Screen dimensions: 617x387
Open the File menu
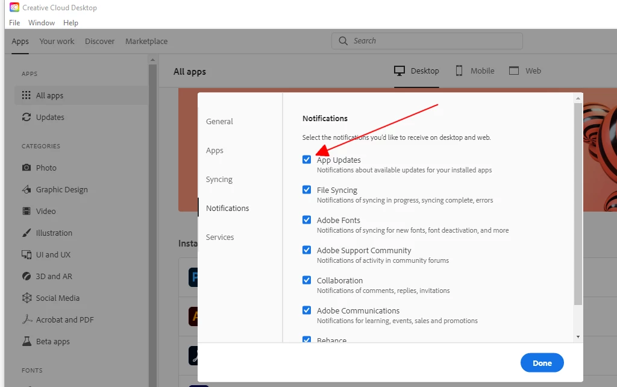14,23
